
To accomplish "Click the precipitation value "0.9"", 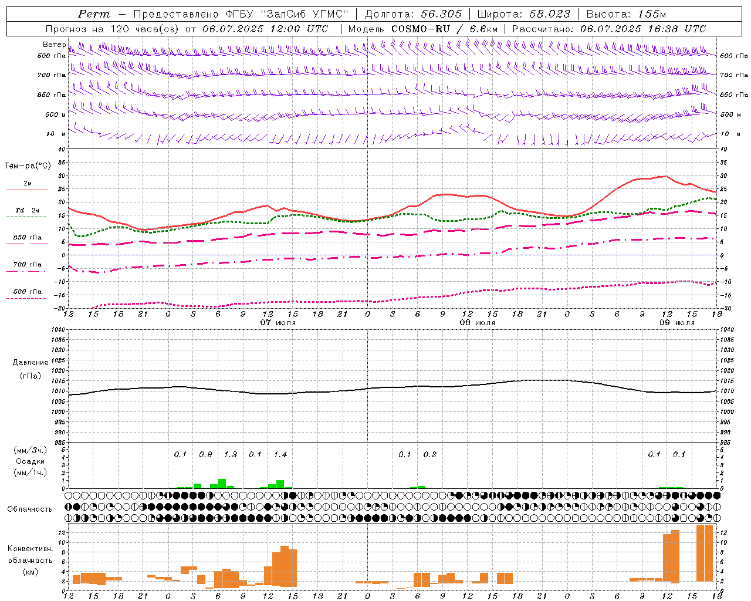I will coord(205,455).
